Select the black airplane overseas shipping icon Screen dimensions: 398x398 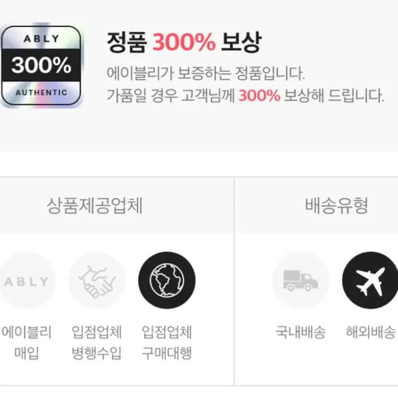(x=370, y=280)
